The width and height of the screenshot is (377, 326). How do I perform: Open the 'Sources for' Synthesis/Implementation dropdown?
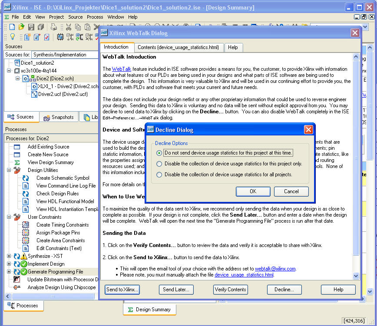(65, 55)
